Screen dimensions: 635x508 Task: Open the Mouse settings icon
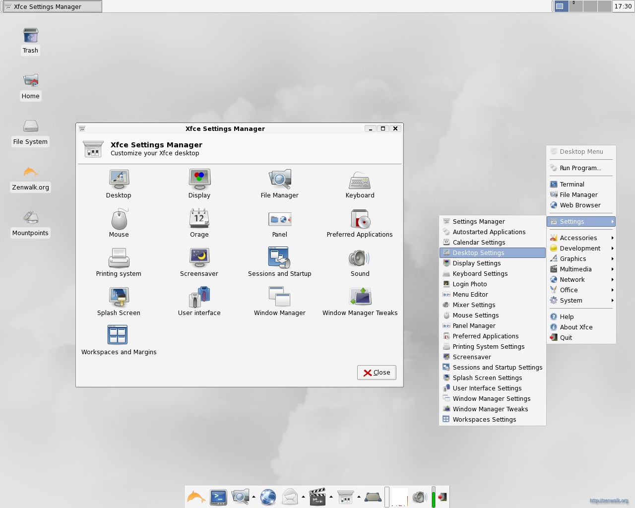coord(119,223)
